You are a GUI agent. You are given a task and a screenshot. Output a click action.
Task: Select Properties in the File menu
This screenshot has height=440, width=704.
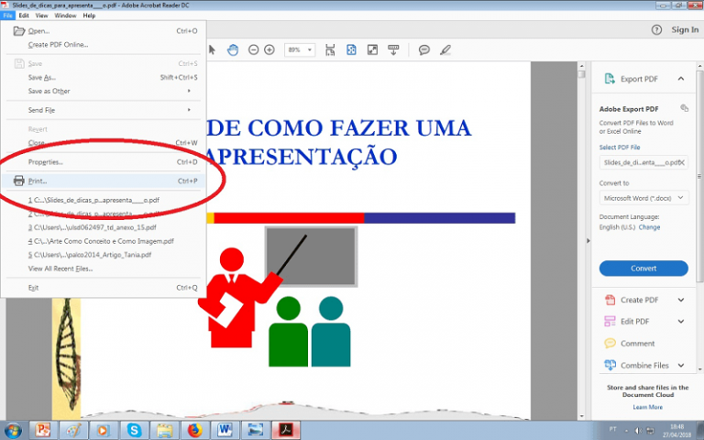(45, 162)
